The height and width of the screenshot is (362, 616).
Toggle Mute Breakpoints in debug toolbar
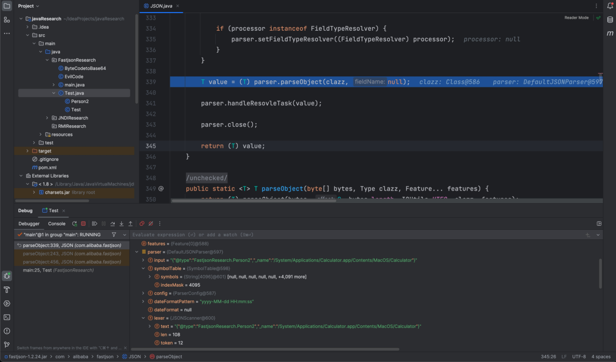(x=151, y=223)
